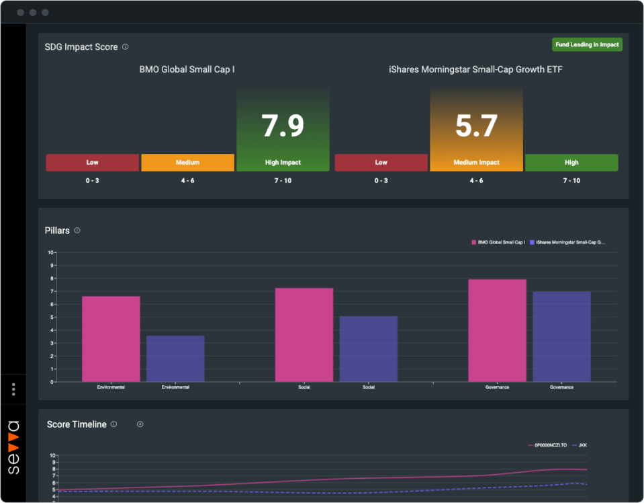Toggle iShares Morningstar legend entry in Pillars chart
The image size is (644, 503).
click(x=567, y=241)
